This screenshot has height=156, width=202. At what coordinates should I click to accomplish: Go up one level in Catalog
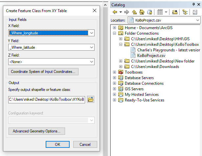(x=134, y=12)
